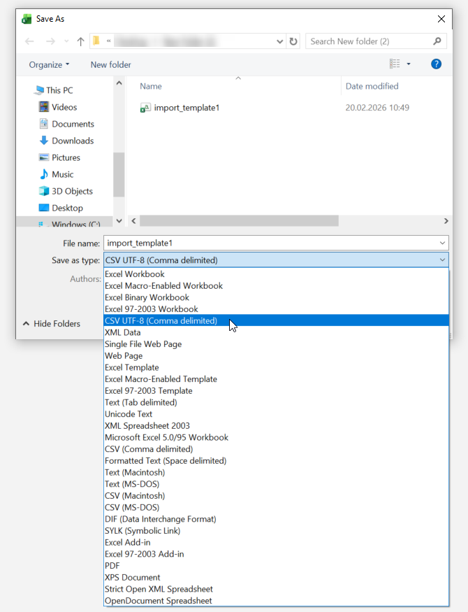Choose DIF (Data Interchange Format) type

click(277, 519)
